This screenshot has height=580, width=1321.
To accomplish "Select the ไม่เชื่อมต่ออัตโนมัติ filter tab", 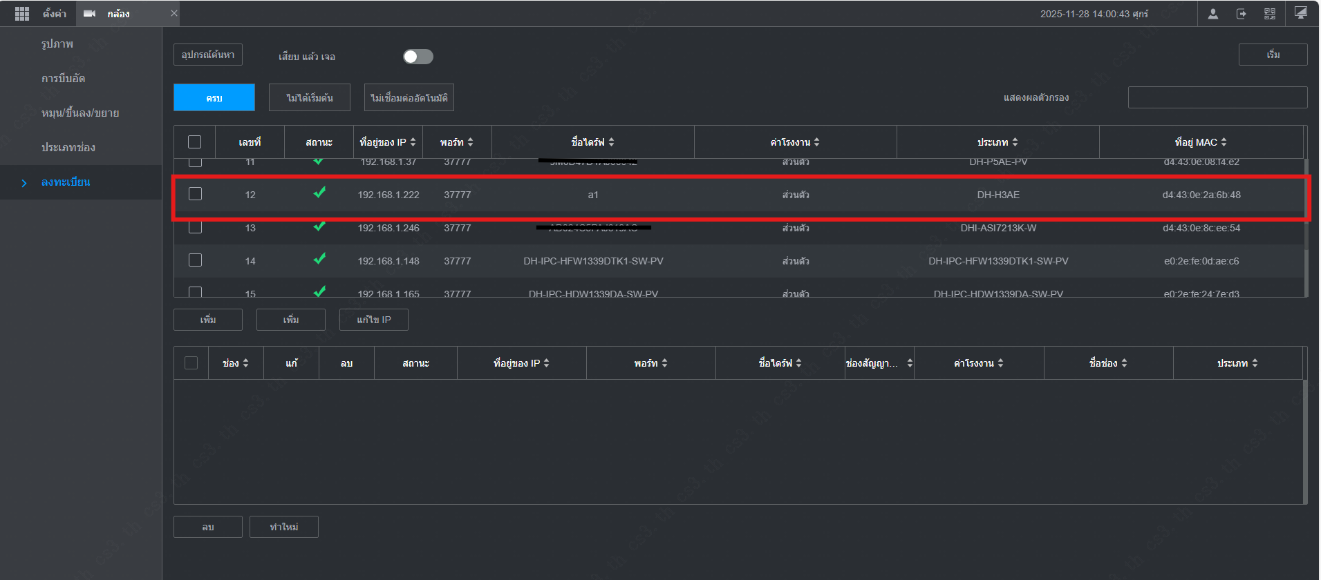I will click(x=409, y=97).
